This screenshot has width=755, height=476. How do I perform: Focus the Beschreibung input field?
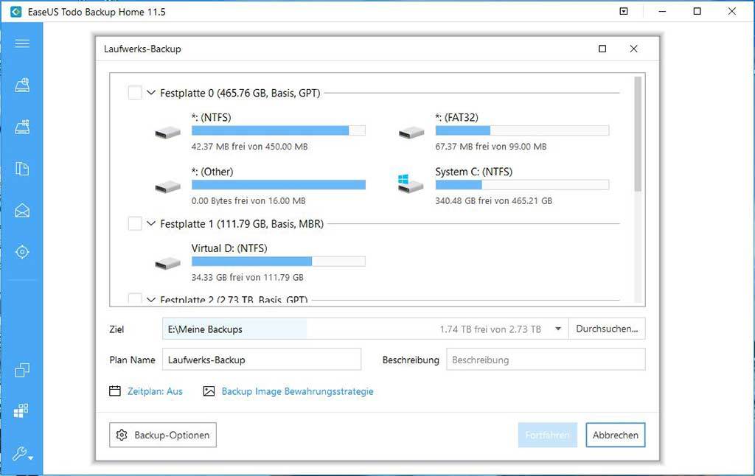pos(546,360)
